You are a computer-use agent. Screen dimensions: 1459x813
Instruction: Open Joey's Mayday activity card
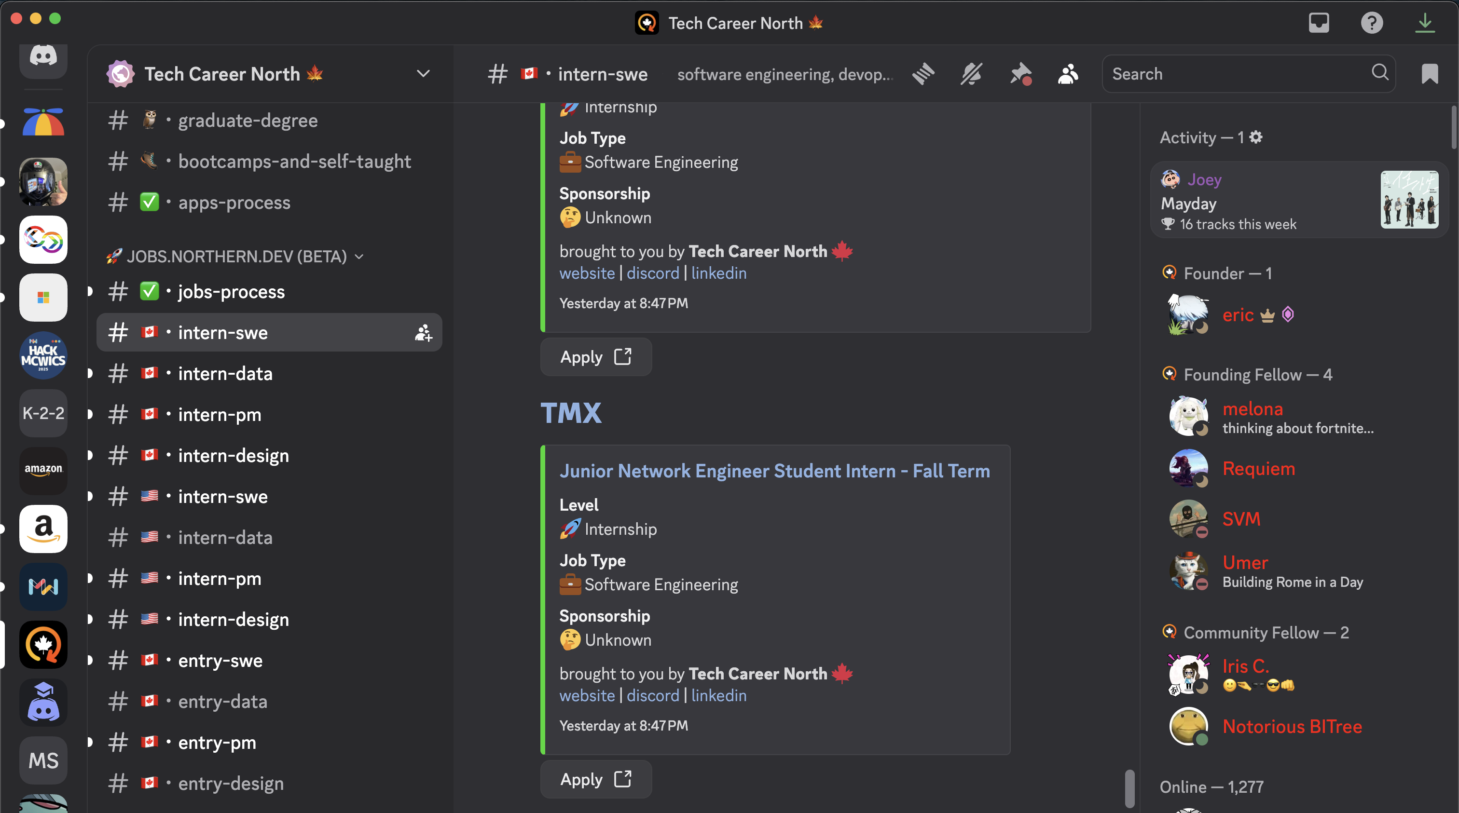tap(1299, 200)
